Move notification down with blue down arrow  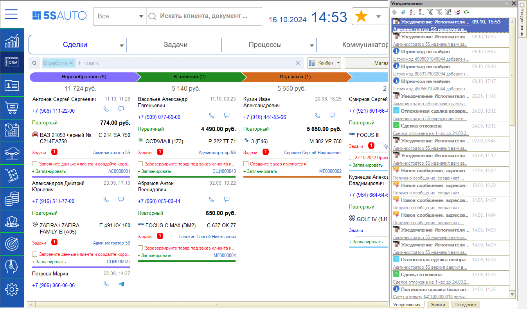(x=403, y=12)
